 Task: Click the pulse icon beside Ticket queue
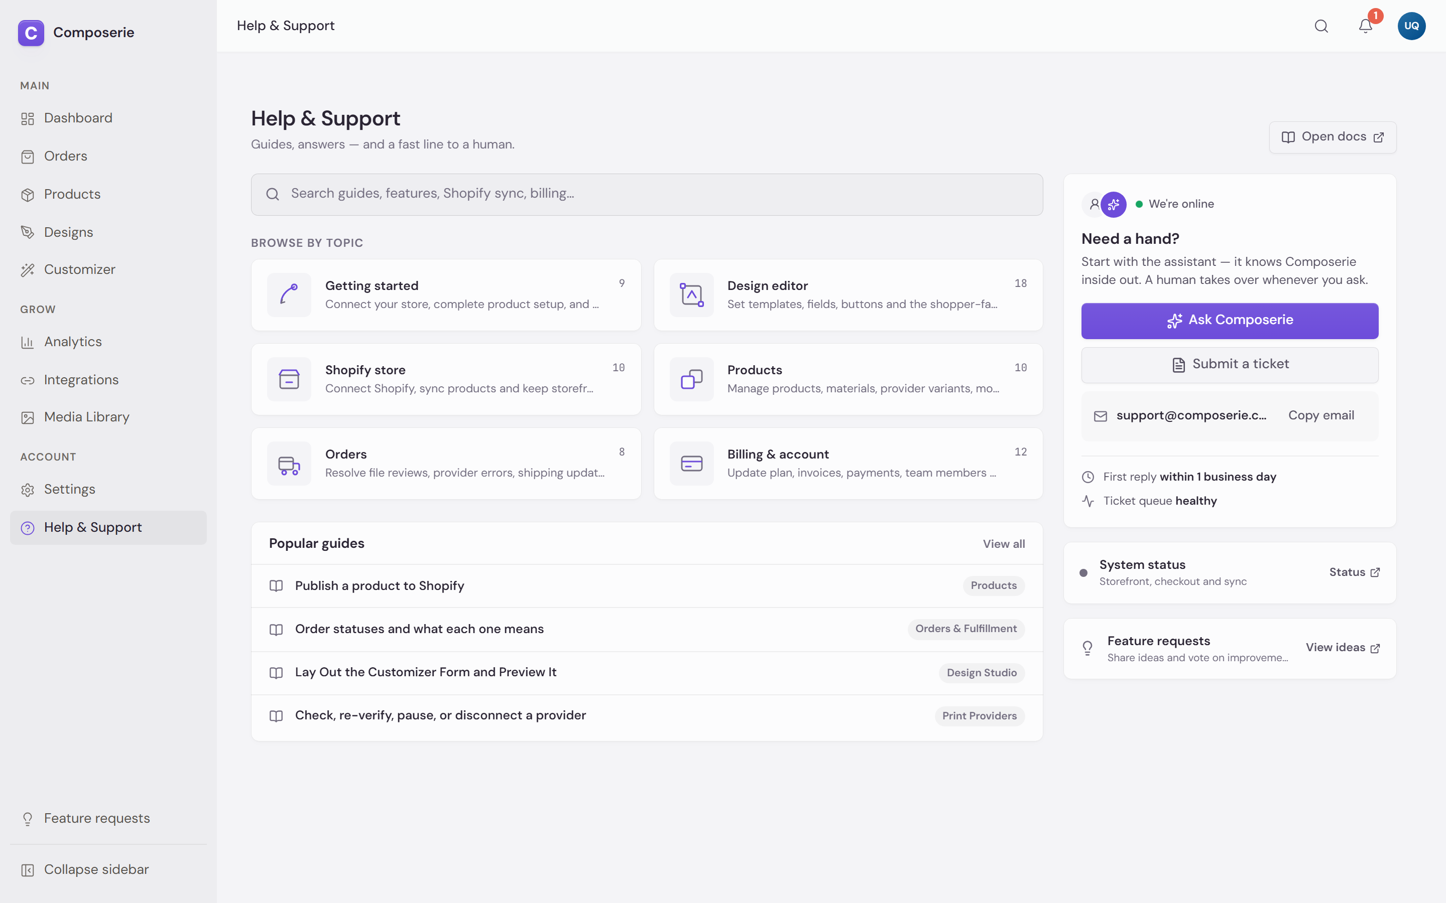click(x=1088, y=501)
